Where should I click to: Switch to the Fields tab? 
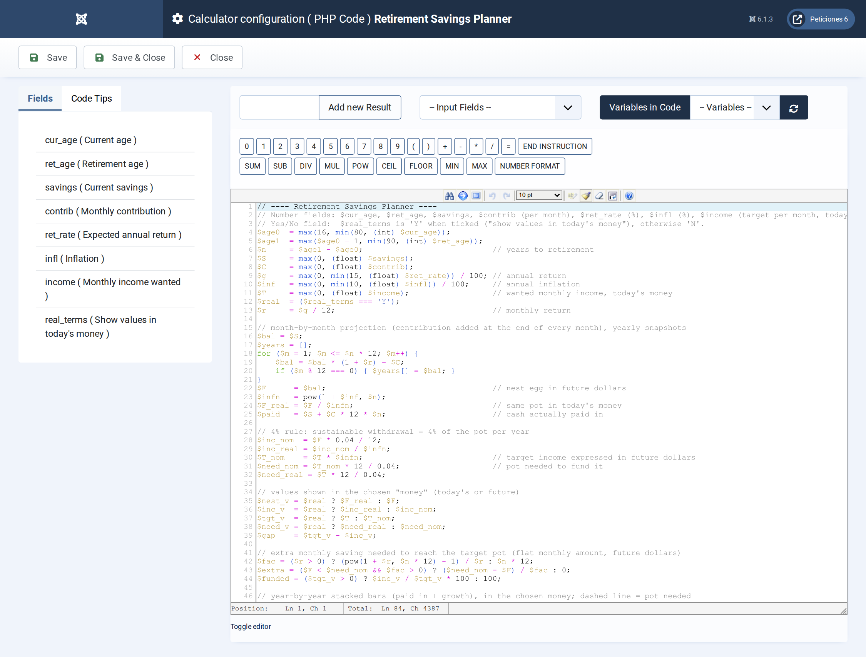40,98
